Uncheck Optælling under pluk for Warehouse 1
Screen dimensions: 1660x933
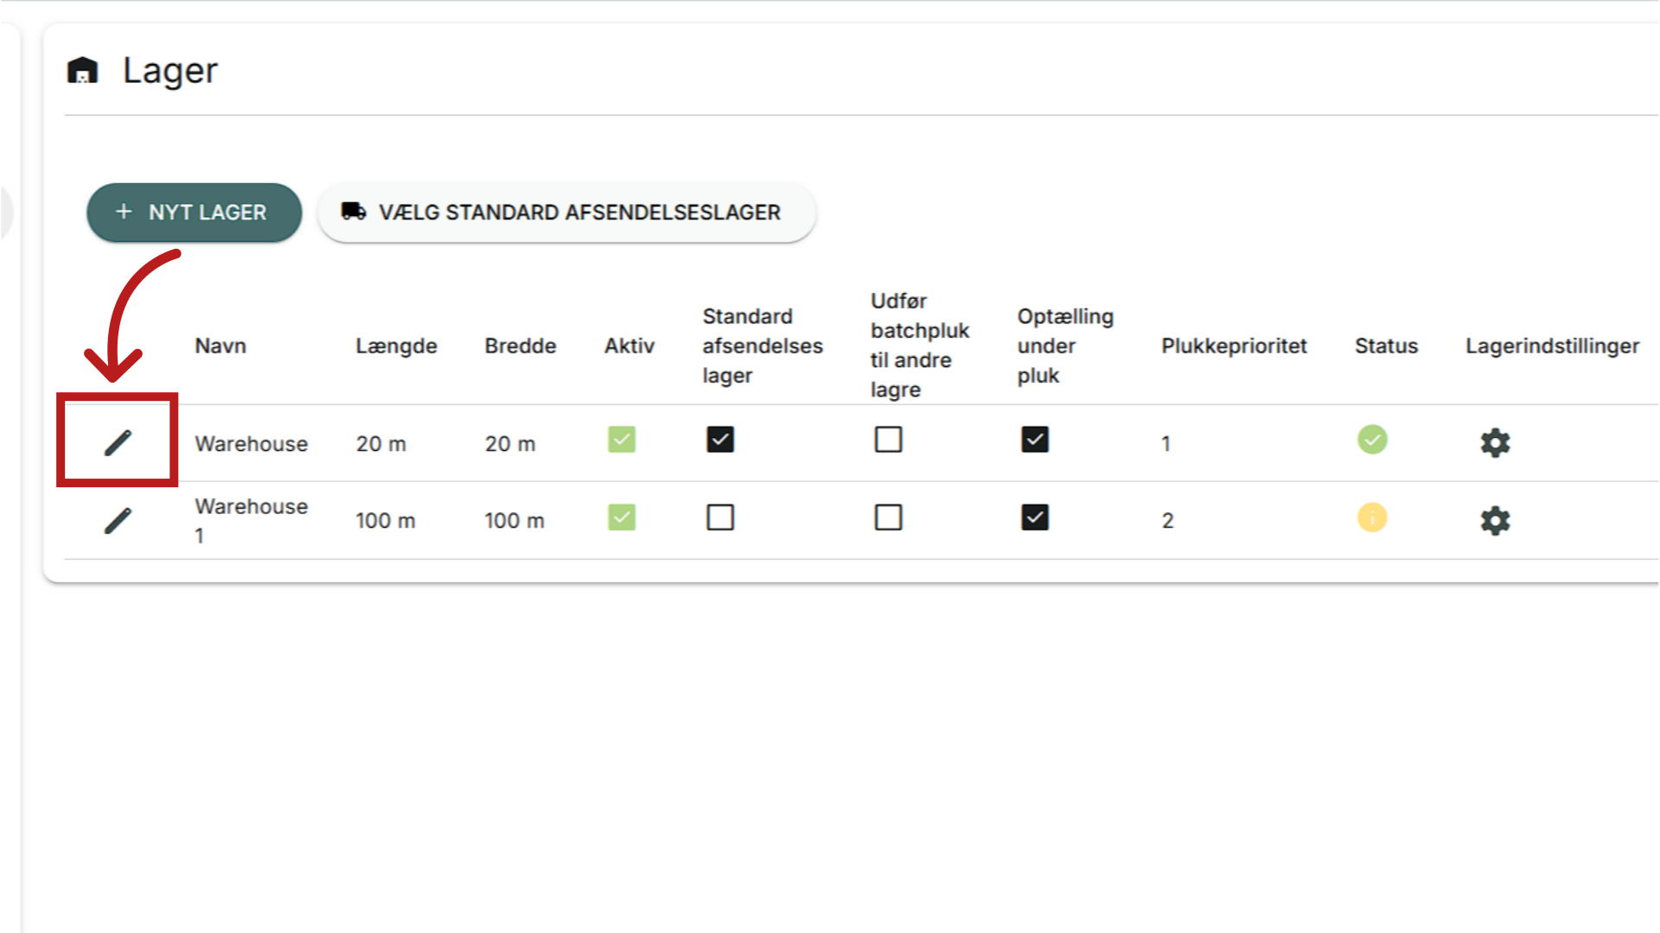tap(1035, 517)
